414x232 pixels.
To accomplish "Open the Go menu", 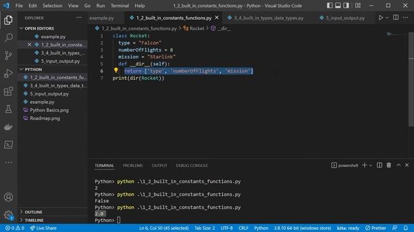I will [87, 6].
